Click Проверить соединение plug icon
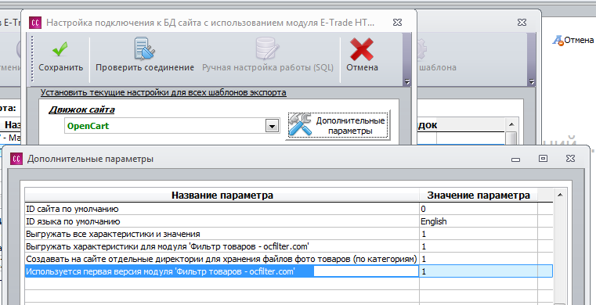Screen dimensions: 596x305 point(144,48)
